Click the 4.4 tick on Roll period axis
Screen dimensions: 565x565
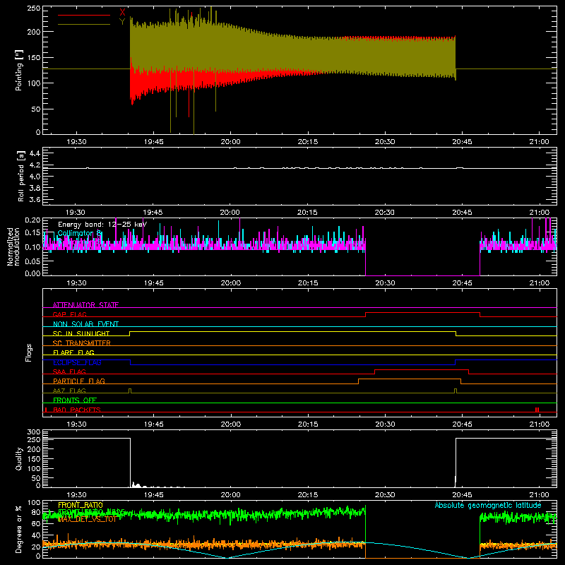[35, 153]
